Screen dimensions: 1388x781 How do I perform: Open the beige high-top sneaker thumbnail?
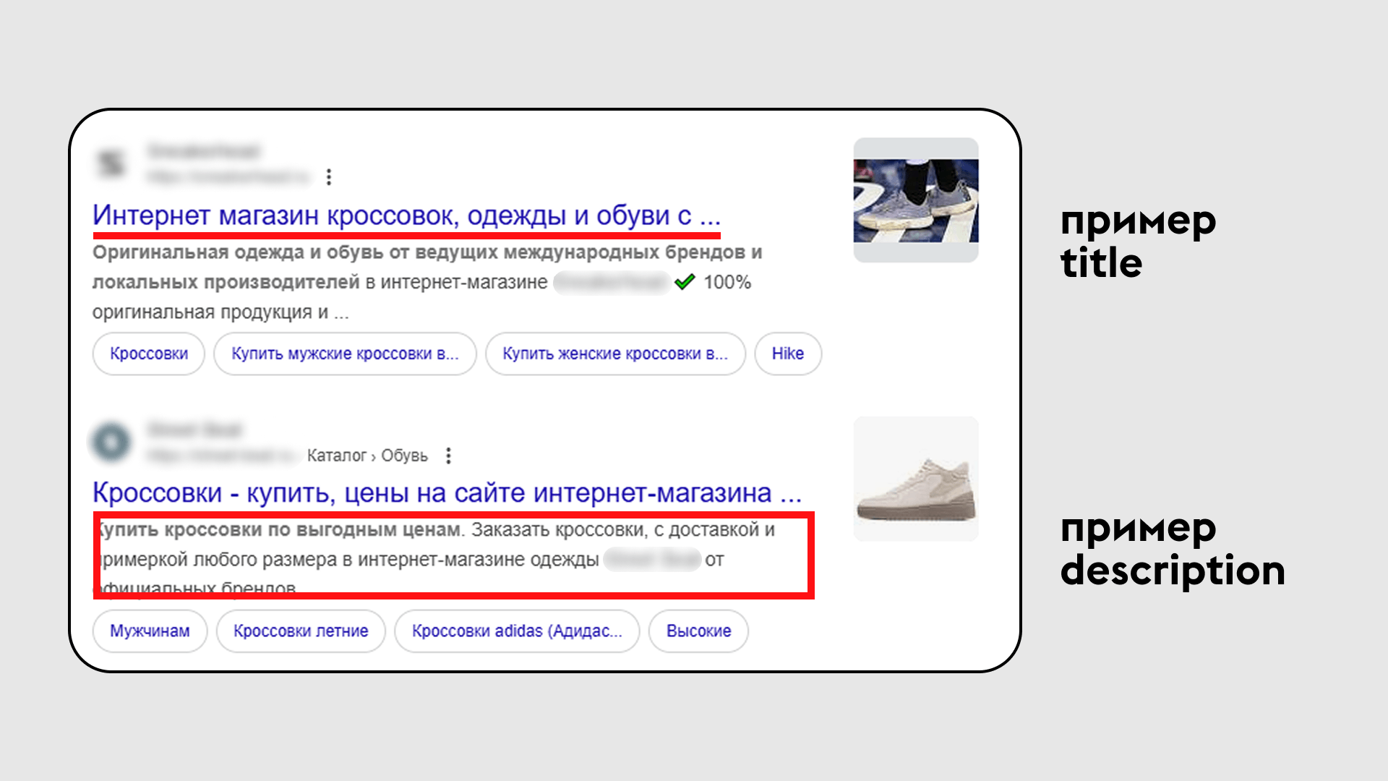tap(916, 479)
